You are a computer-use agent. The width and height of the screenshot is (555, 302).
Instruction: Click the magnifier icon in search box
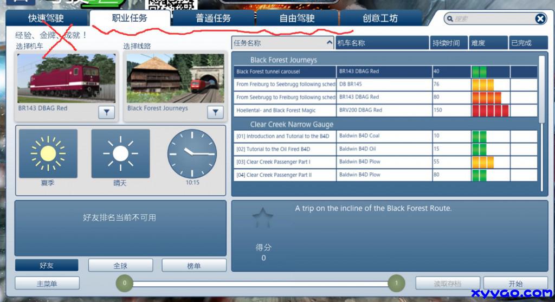[x=450, y=19]
